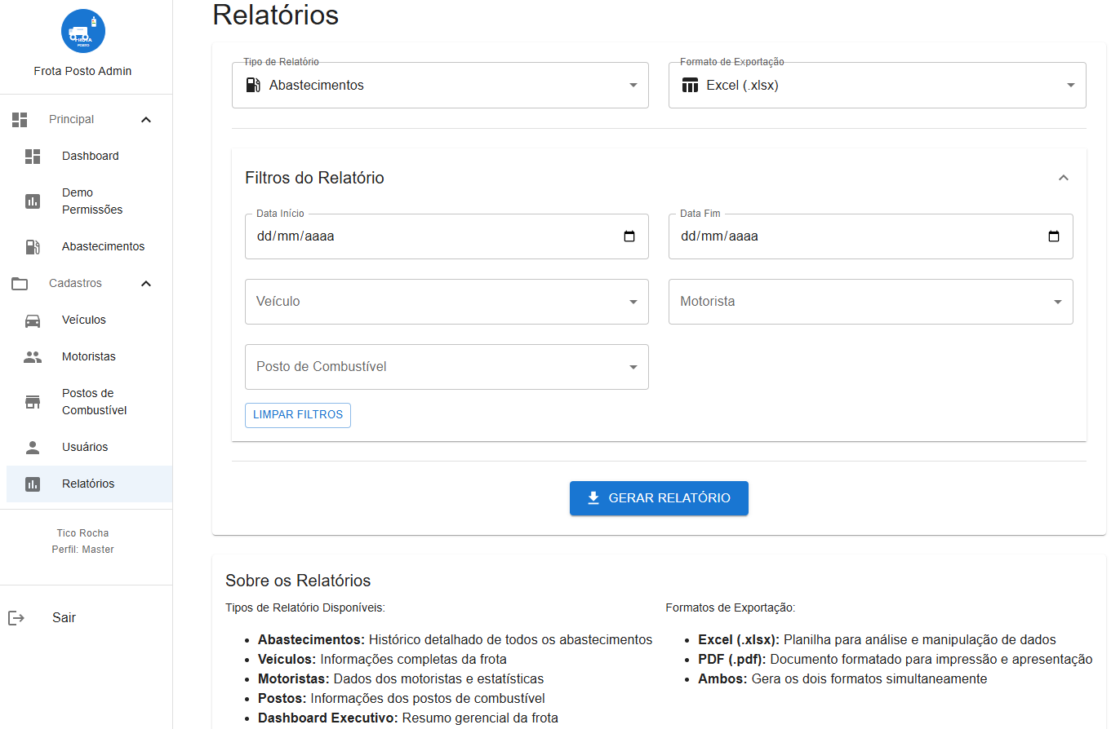Open the Formato de Exportação dropdown arrow
The height and width of the screenshot is (729, 1120).
1071,85
